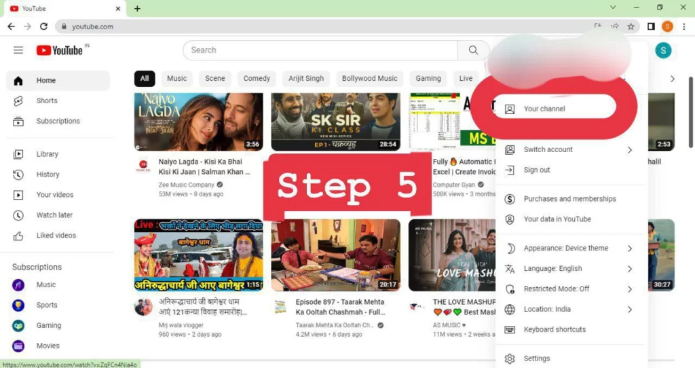The width and height of the screenshot is (695, 368).
Task: Open the Sports subscription channel
Action: [x=58, y=305]
